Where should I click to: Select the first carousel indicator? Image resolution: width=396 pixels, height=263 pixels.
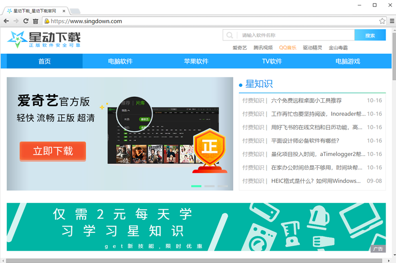click(196, 186)
